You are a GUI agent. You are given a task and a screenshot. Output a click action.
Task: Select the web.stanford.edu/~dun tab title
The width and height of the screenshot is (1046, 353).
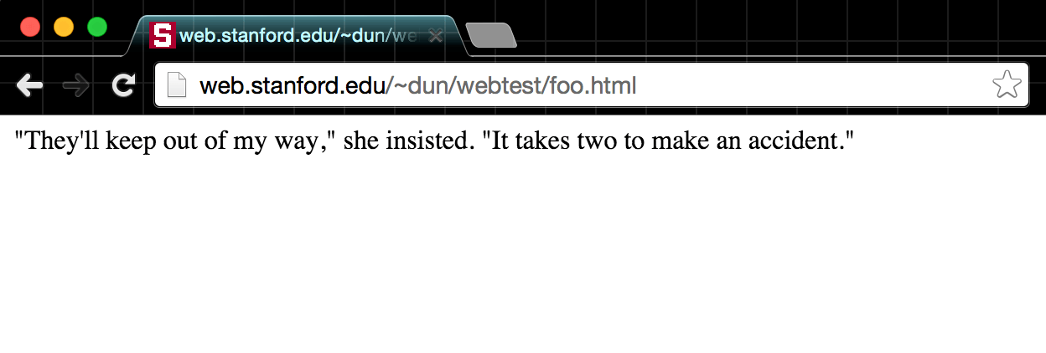pos(298,36)
